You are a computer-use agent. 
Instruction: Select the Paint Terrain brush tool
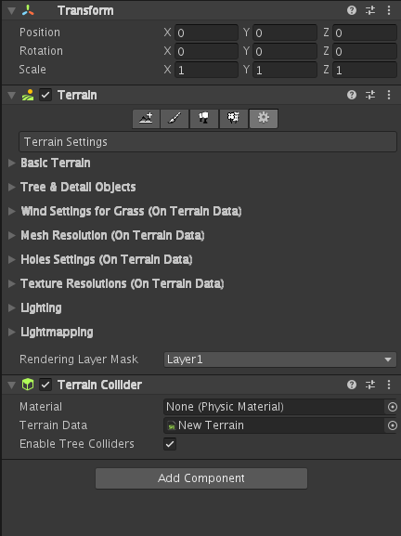pos(175,118)
